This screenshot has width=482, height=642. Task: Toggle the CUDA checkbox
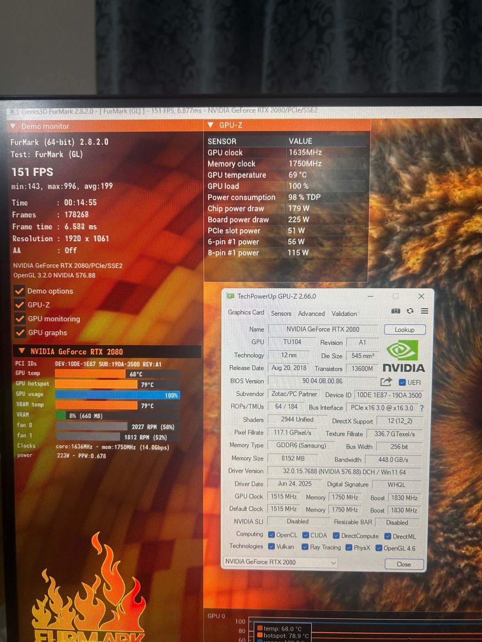pyautogui.click(x=306, y=535)
